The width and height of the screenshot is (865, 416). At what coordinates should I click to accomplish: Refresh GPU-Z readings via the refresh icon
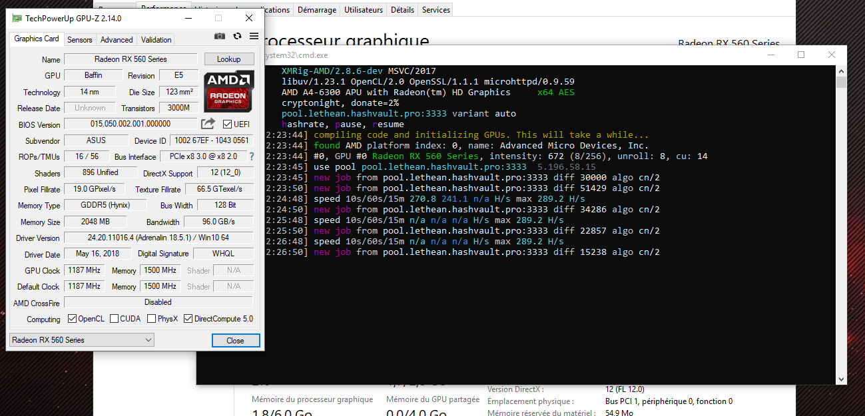(237, 36)
